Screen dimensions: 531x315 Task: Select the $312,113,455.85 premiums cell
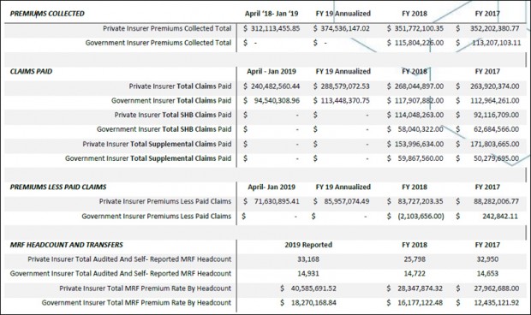[271, 28]
